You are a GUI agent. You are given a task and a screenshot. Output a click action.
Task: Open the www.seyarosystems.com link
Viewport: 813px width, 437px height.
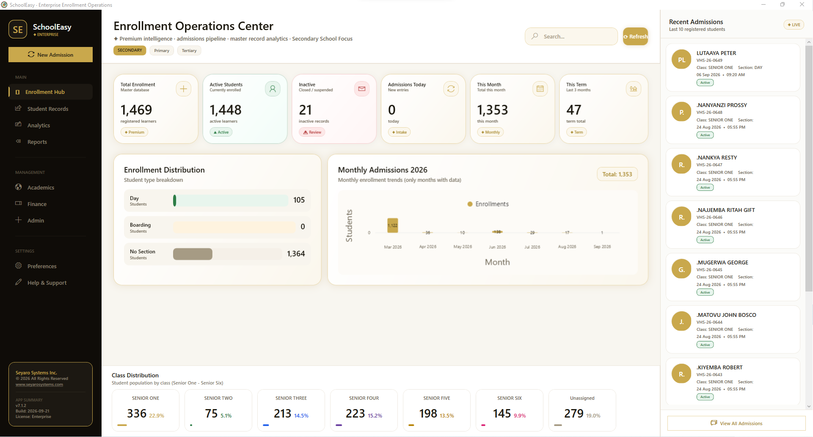point(39,385)
